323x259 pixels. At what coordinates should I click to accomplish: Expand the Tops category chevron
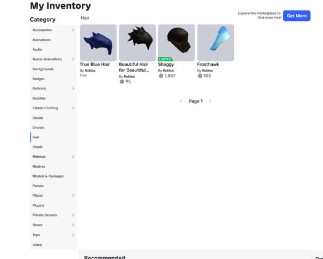point(73,235)
